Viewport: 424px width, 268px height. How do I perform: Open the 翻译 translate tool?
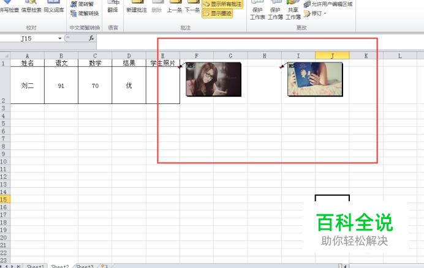click(x=113, y=7)
